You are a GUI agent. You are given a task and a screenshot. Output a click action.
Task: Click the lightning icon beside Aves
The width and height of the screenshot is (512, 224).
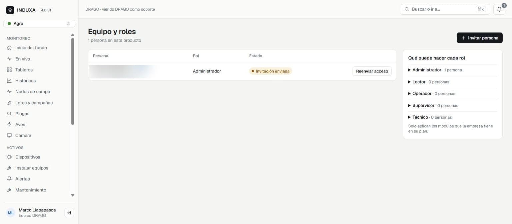pos(9,125)
